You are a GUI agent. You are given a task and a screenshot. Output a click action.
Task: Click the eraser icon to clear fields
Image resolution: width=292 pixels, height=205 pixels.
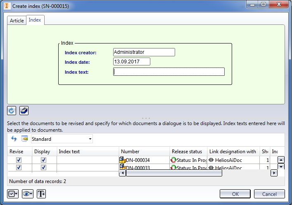(x=24, y=111)
